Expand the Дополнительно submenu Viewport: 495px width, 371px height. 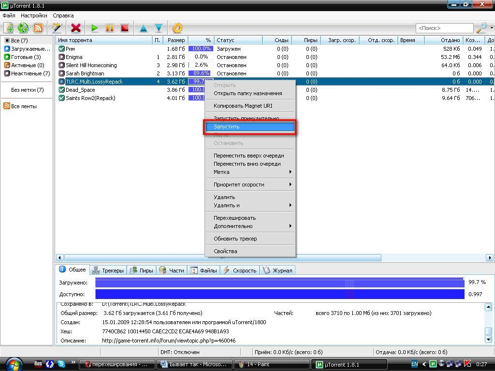pyautogui.click(x=250, y=226)
